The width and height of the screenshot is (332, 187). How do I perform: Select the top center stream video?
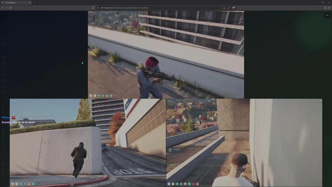pos(166,55)
